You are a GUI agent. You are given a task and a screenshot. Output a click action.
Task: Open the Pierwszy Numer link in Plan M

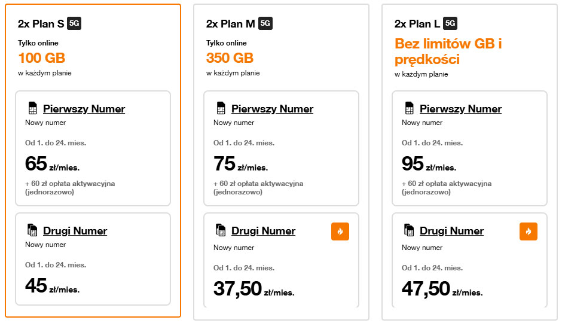coord(272,109)
